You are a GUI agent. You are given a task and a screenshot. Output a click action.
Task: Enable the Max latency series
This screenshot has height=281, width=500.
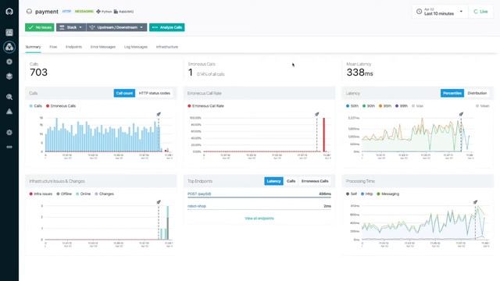418,106
